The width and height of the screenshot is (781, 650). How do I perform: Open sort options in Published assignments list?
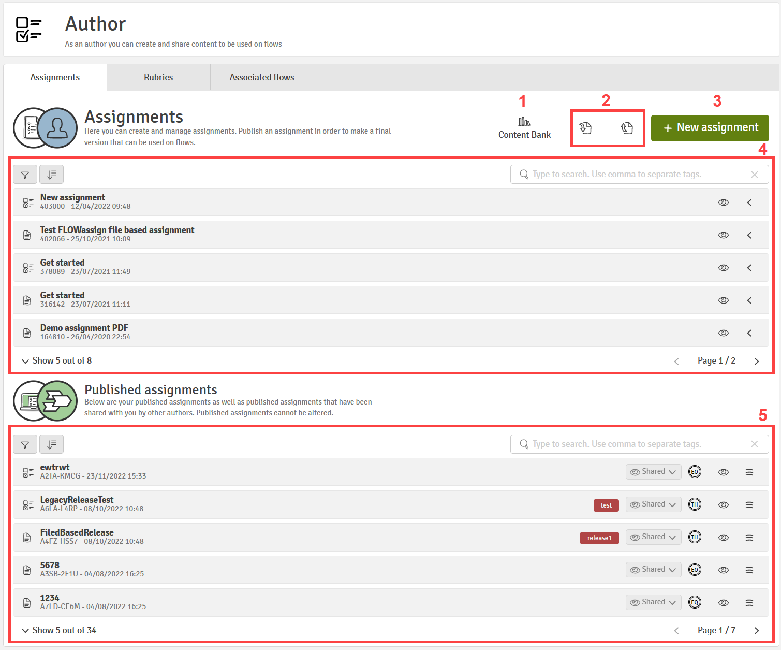coord(52,444)
